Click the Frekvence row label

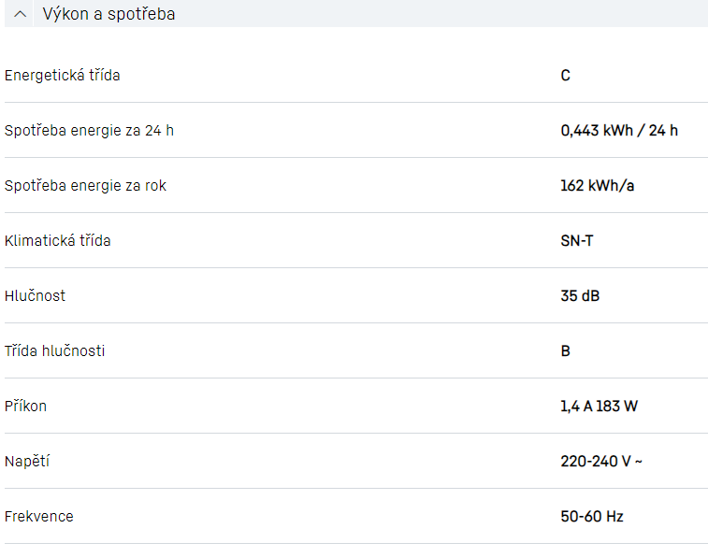[x=38, y=516]
